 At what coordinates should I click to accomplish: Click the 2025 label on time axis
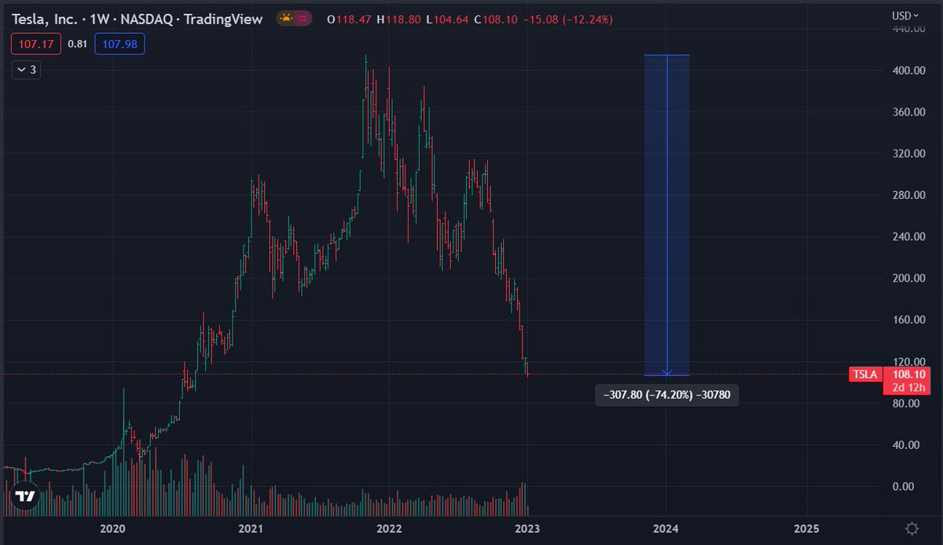(x=805, y=528)
